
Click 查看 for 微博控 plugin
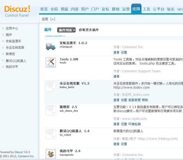[116, 124]
